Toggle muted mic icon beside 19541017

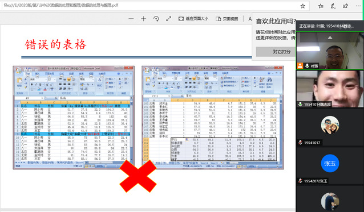301,143
